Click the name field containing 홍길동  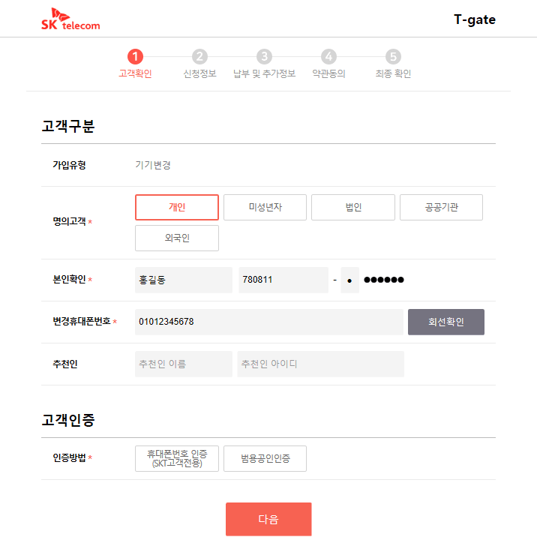coord(184,280)
